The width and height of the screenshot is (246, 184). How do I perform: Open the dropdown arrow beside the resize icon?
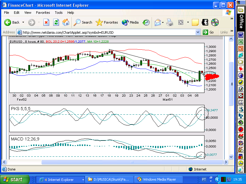(188, 22)
